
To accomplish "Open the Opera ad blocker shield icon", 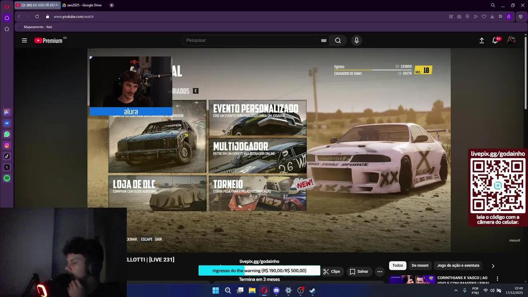I will 467,16.
